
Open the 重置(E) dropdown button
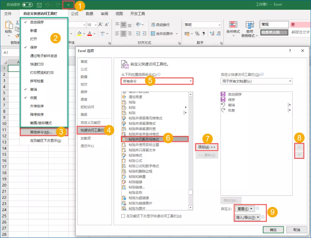pyautogui.click(x=245, y=208)
